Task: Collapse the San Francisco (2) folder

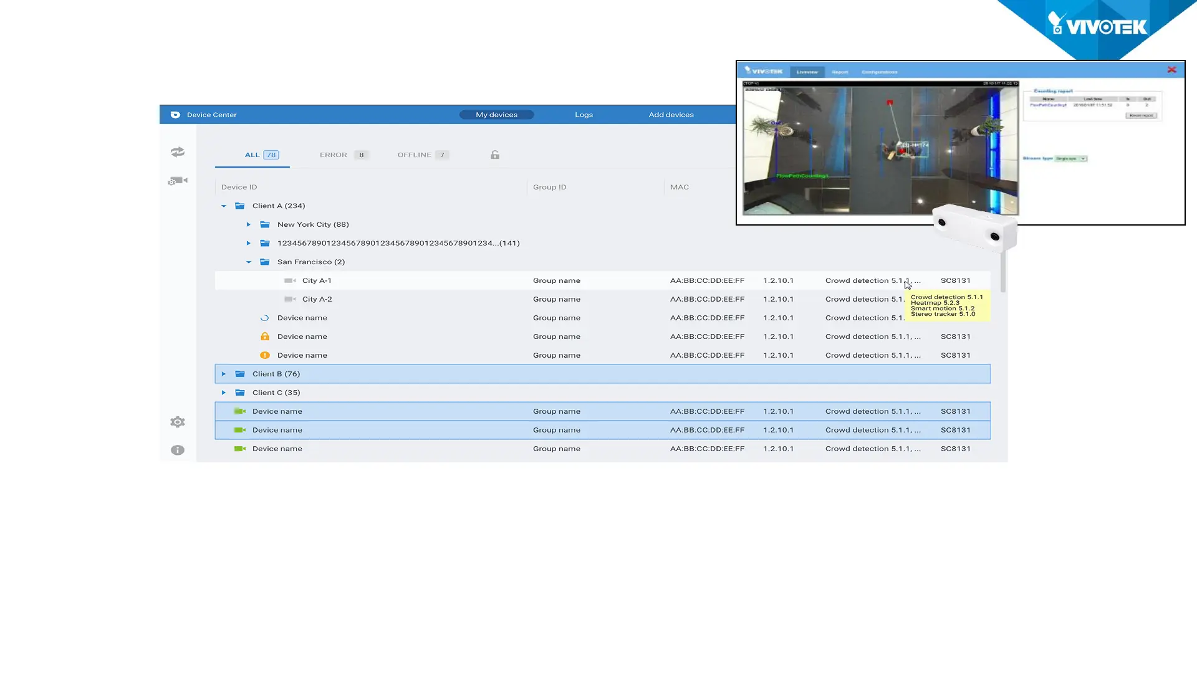Action: point(249,262)
